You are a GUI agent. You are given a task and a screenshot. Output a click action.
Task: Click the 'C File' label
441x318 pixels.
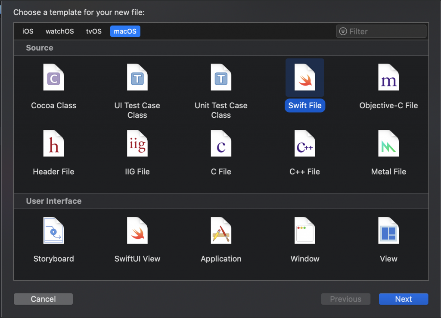221,171
